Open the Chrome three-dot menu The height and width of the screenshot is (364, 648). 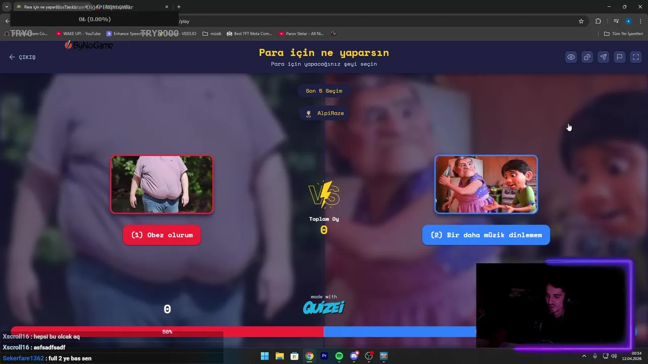point(640,21)
